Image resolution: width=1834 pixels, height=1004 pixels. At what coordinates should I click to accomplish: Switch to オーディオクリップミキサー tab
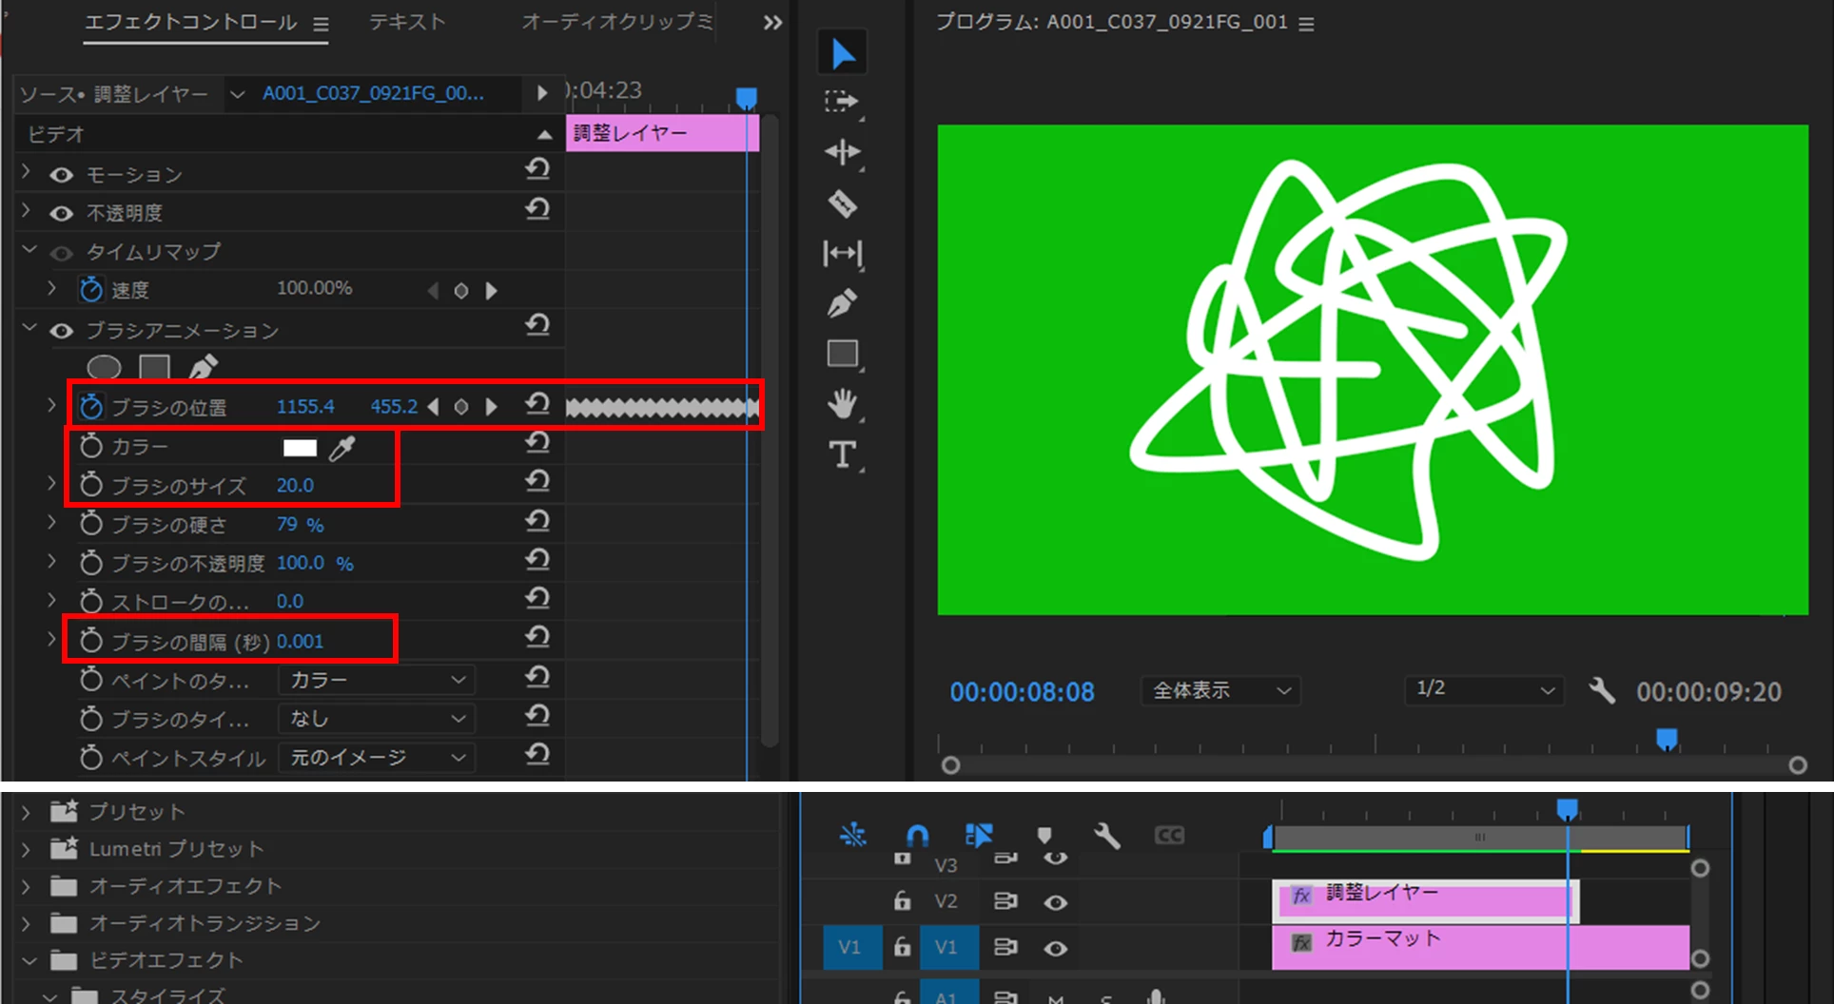[x=616, y=22]
